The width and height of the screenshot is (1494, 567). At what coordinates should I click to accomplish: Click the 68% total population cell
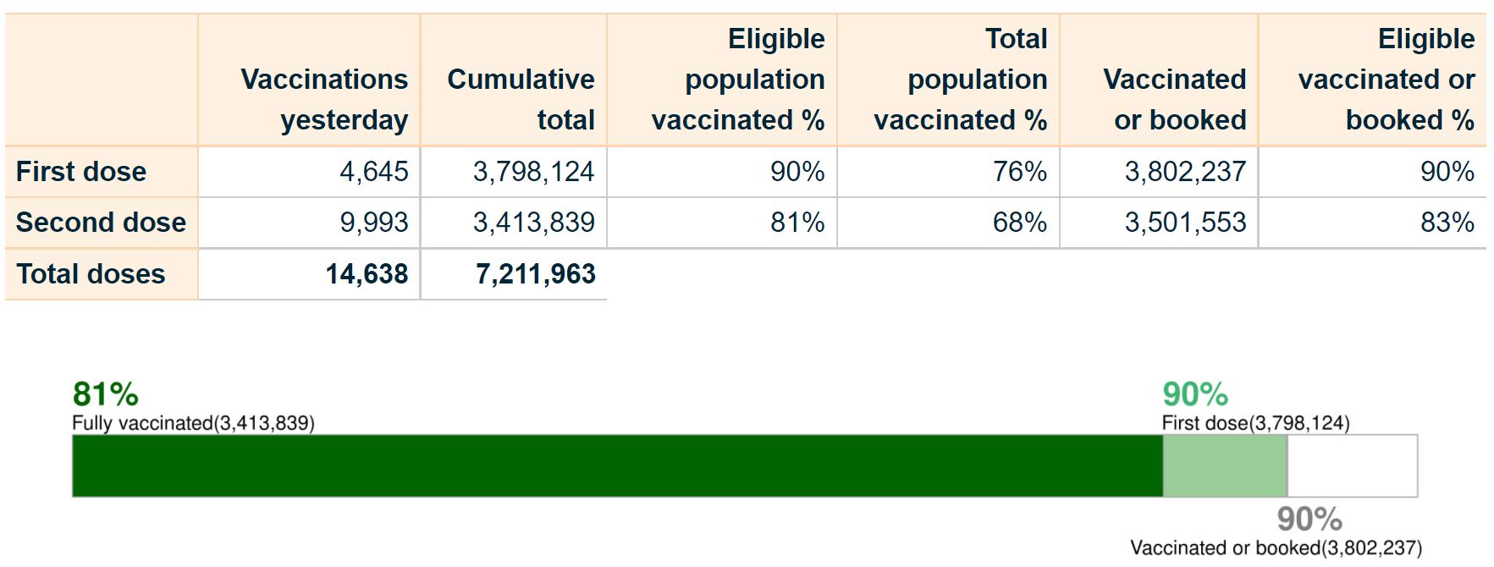[1019, 223]
